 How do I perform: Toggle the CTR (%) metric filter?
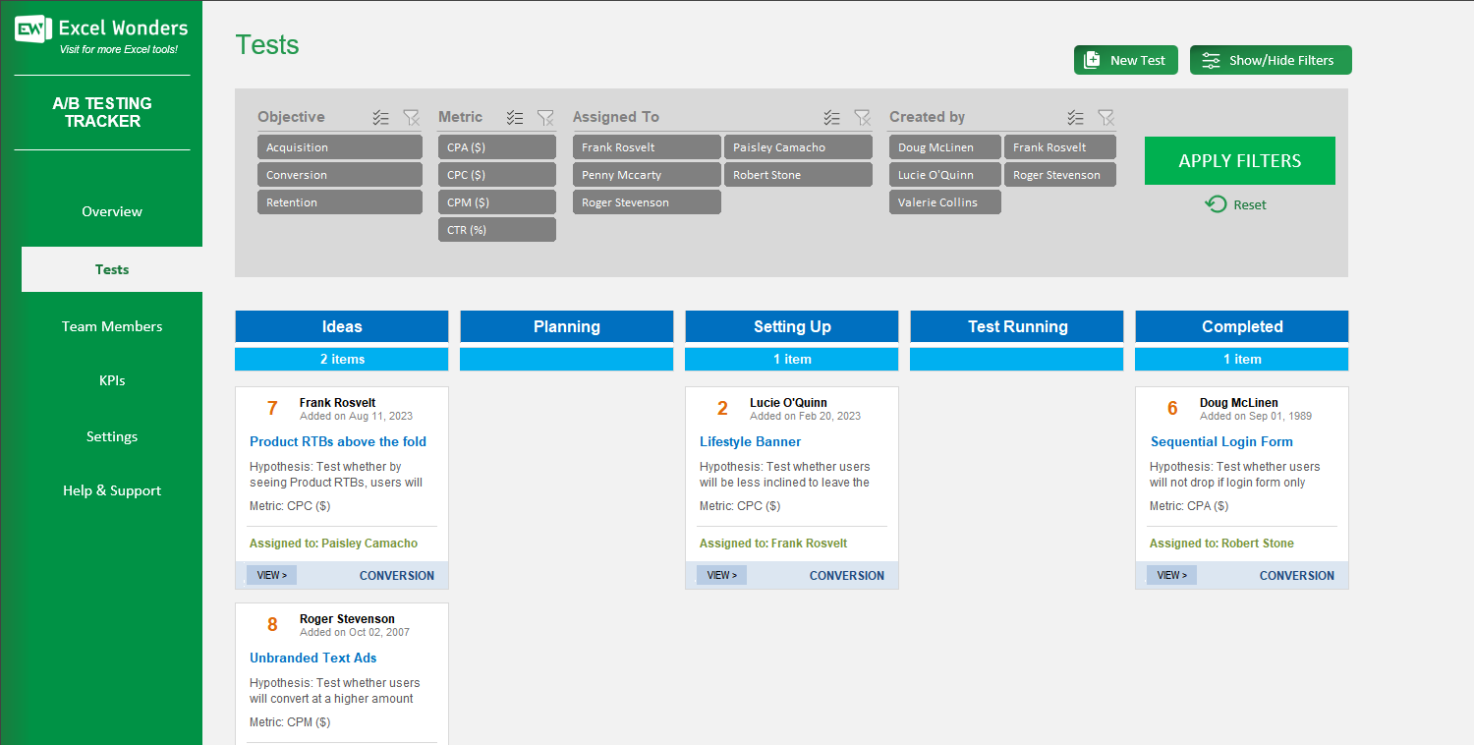[496, 229]
